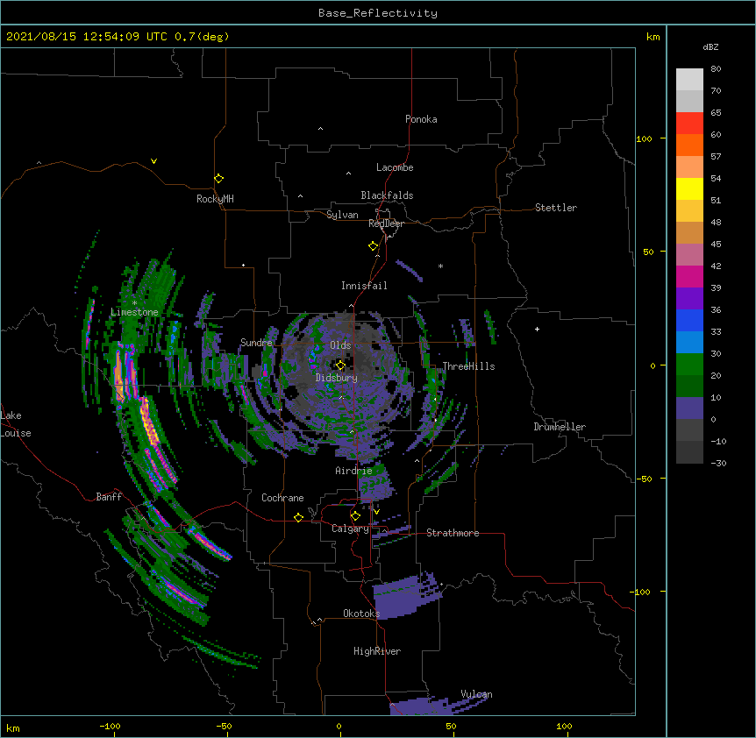This screenshot has height=738, width=756.
Task: Click the Olds label
Action: [340, 345]
